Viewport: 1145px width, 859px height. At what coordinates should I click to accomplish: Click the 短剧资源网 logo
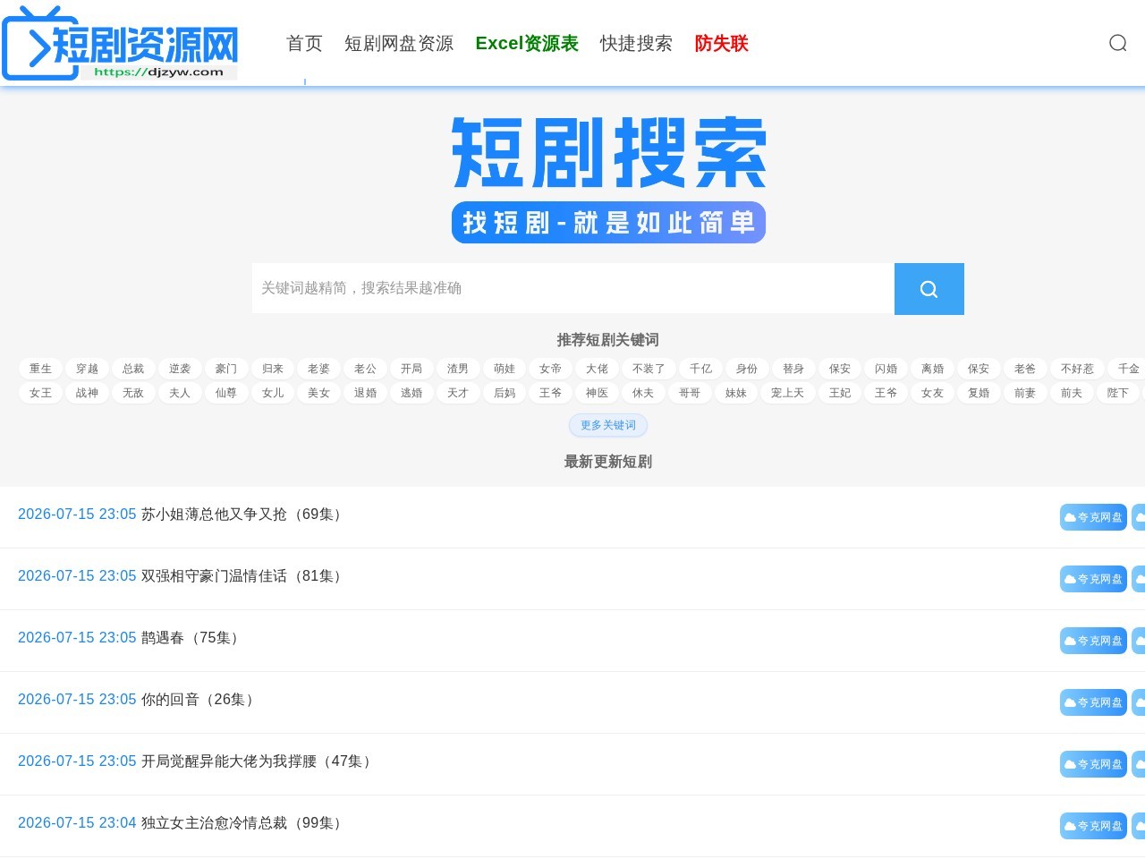(121, 43)
